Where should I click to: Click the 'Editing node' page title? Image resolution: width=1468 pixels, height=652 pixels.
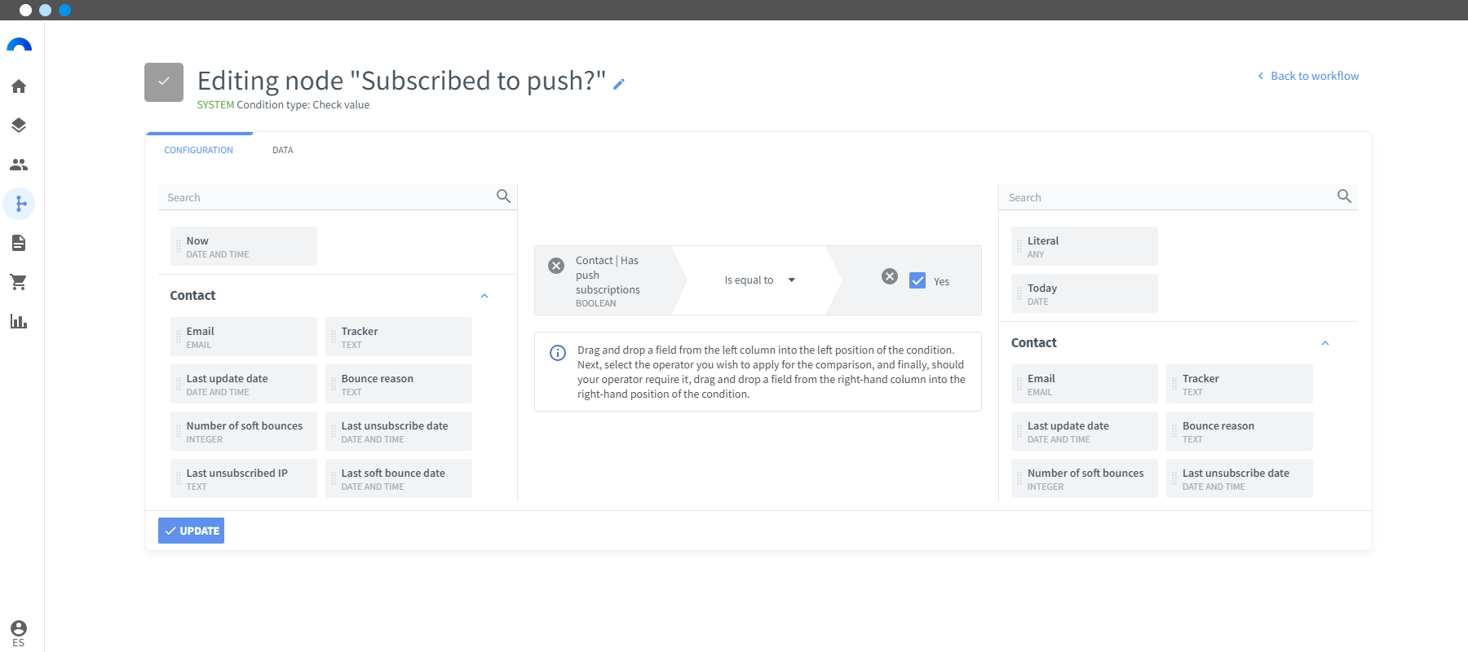coord(401,81)
